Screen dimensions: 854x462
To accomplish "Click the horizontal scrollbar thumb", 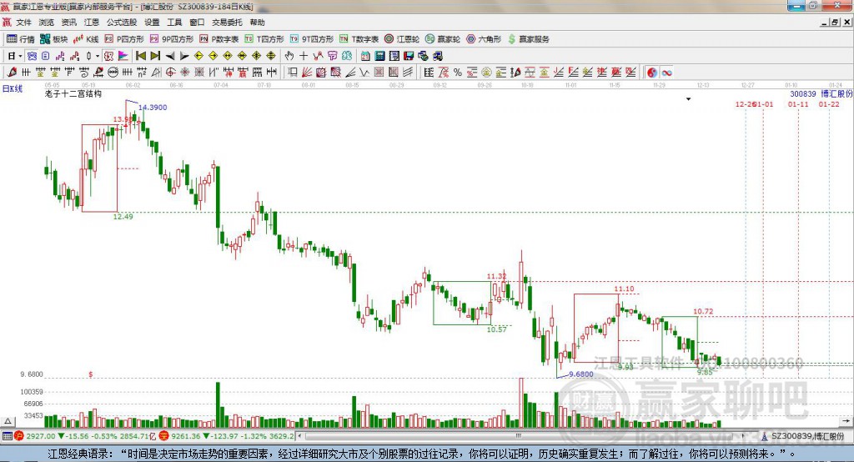I will [x=519, y=436].
